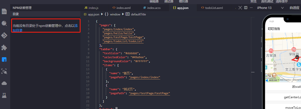Open the cloud services panel icon
Viewport: 301px width, 109px height.
coord(4,83)
